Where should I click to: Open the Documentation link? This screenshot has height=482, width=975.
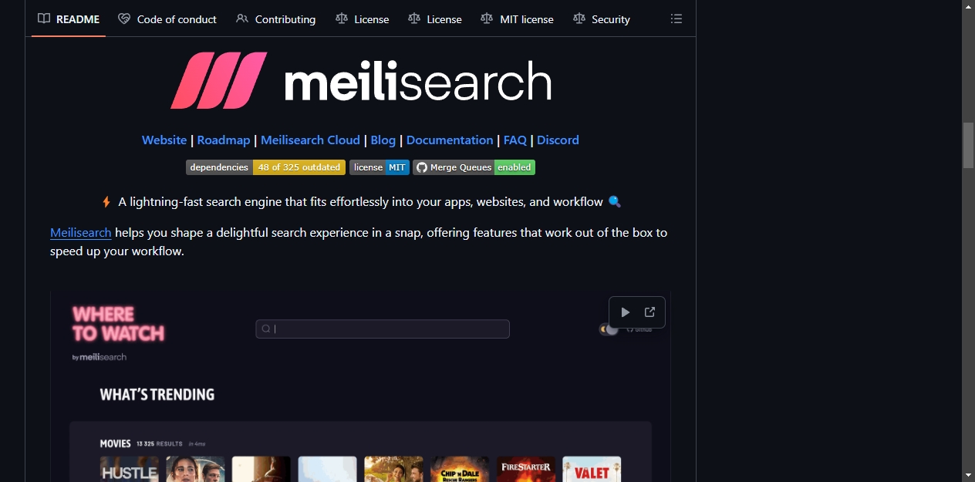tap(450, 140)
